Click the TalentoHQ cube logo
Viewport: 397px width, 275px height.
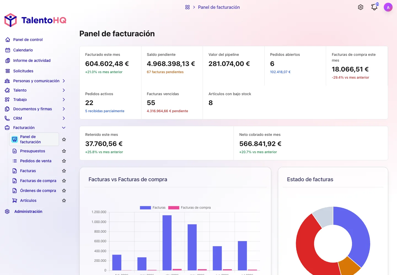[x=11, y=20]
